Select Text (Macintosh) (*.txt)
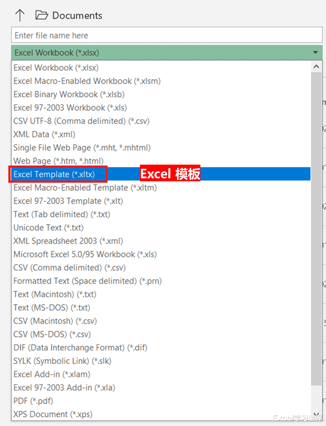 point(161,294)
